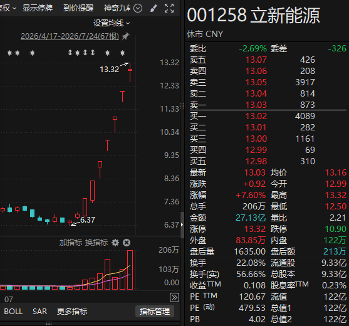Click 流通股 value 9.33亿

(x=334, y=263)
